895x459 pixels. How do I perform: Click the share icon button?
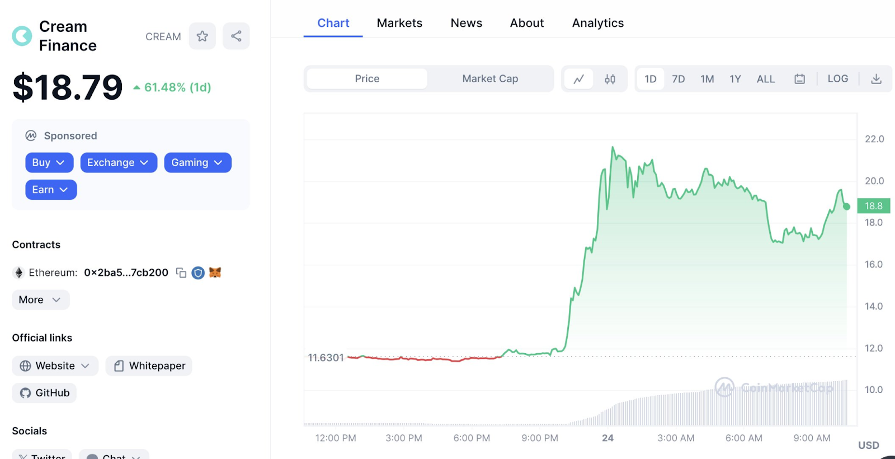click(x=236, y=36)
